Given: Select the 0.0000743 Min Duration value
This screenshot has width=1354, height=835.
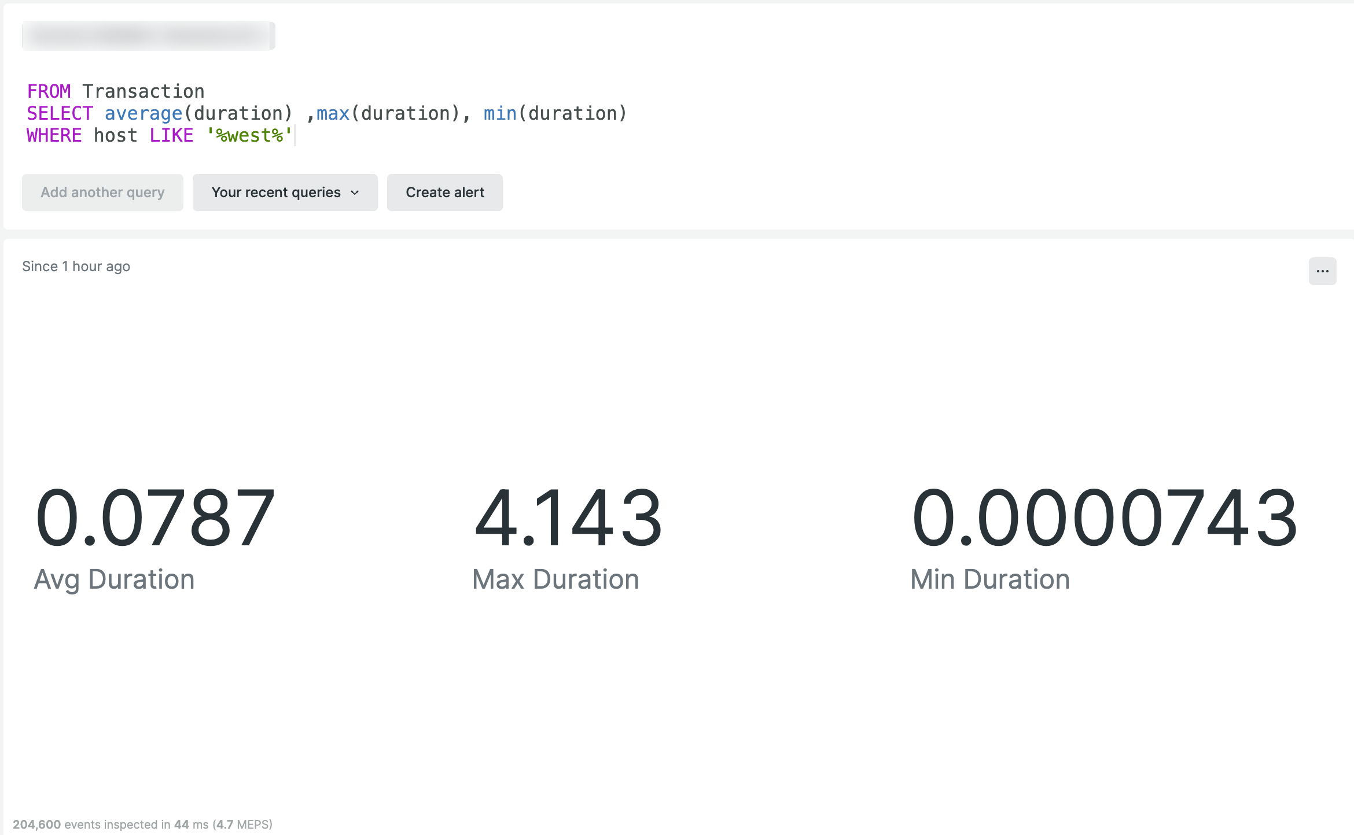Looking at the screenshot, I should [1105, 518].
